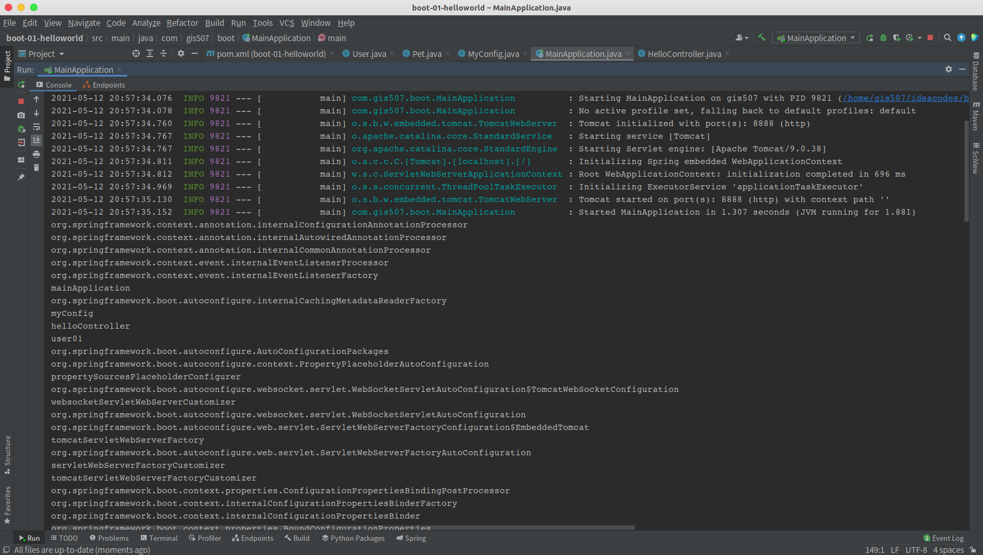
Task: Pin the Run tab with pin icon
Action: coord(21,177)
